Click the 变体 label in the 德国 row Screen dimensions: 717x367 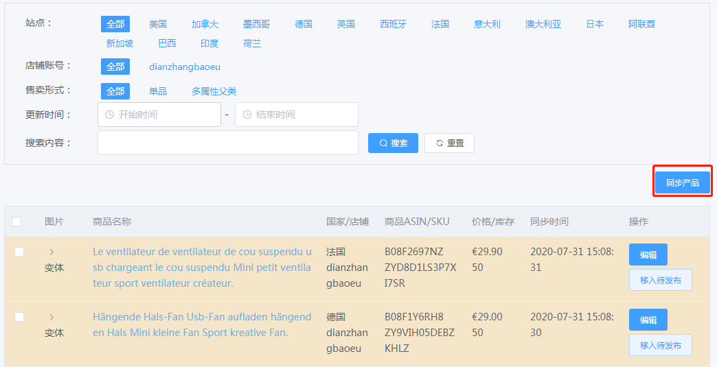pos(54,333)
